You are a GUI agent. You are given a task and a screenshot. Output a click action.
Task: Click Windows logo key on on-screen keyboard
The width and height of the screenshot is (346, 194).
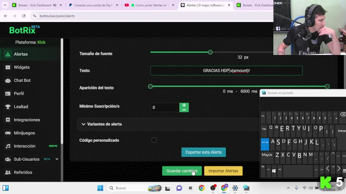274,171
